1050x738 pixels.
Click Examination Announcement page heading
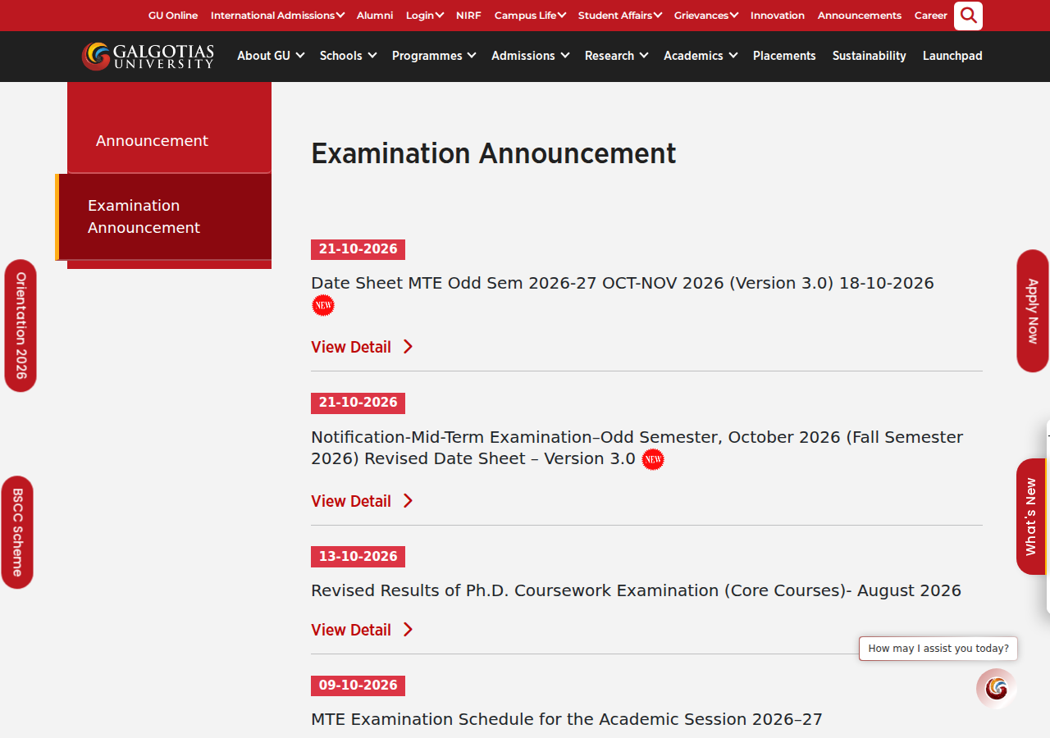(494, 153)
